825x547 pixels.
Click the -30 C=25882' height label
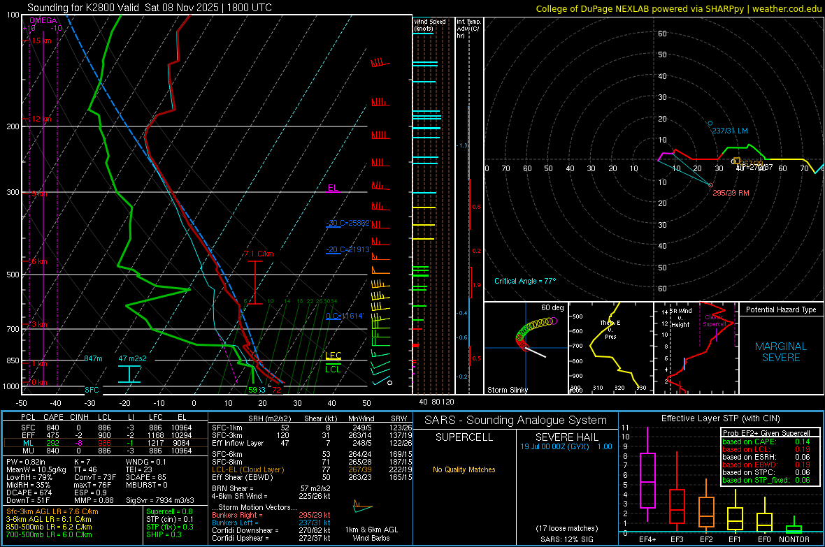[x=348, y=223]
